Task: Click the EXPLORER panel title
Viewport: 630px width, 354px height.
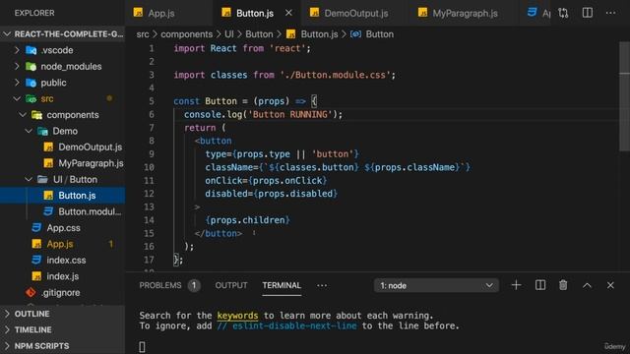Action: pyautogui.click(x=34, y=13)
